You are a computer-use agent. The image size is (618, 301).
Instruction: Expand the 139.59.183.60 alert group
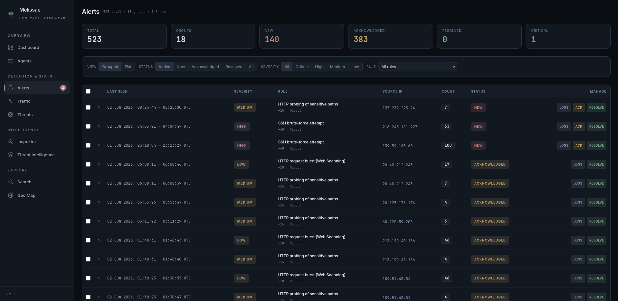99,145
